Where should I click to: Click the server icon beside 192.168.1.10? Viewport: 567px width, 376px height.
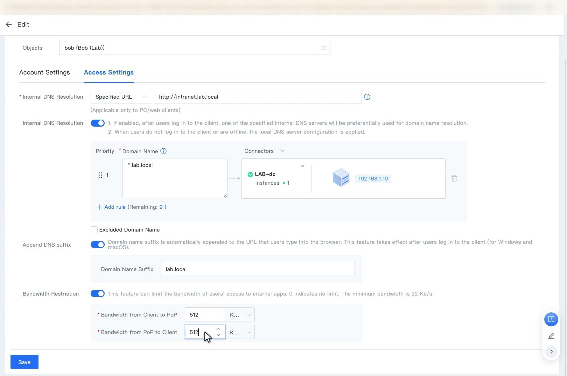point(341,177)
